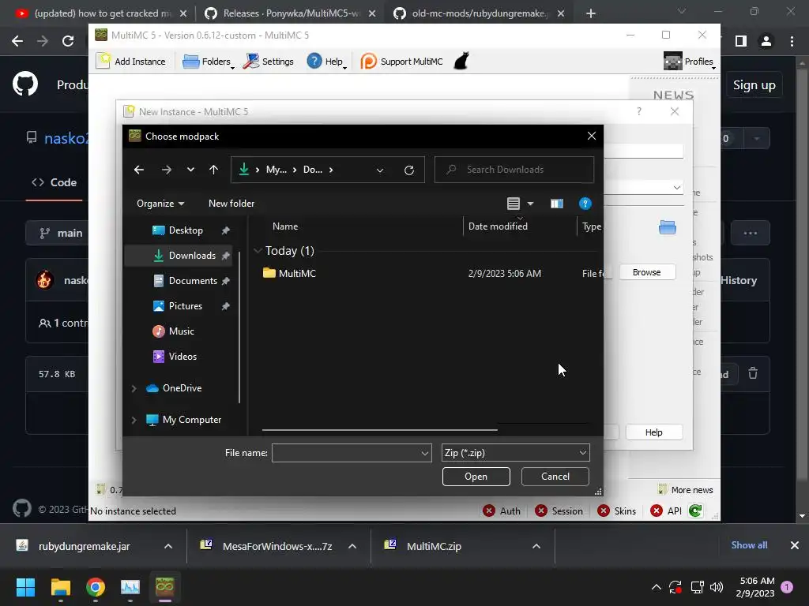
Task: Open the Zip (*.zip) file type dropdown
Action: click(515, 453)
